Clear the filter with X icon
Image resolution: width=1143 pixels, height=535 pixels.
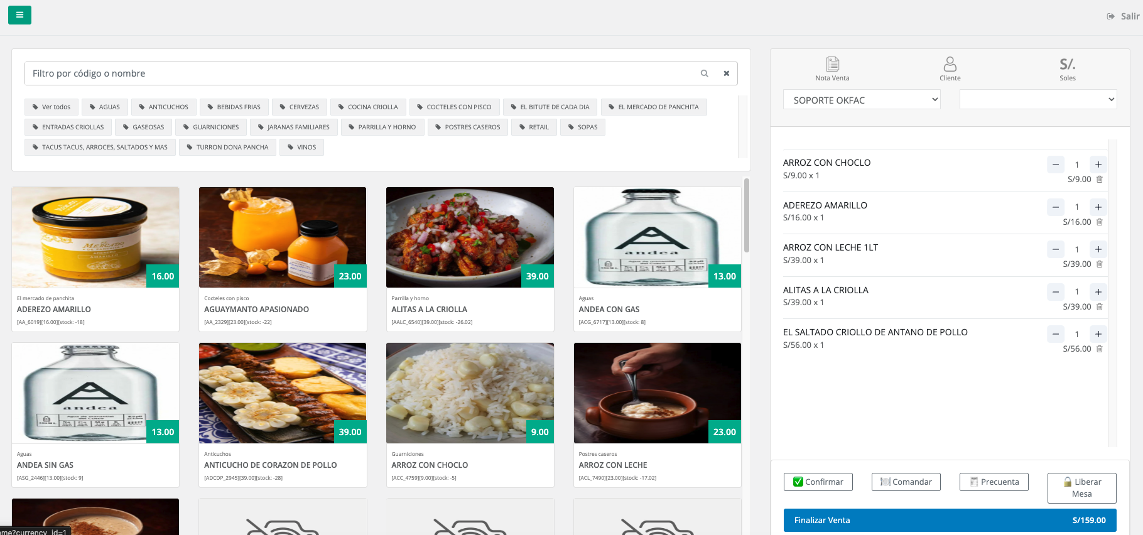(x=726, y=73)
